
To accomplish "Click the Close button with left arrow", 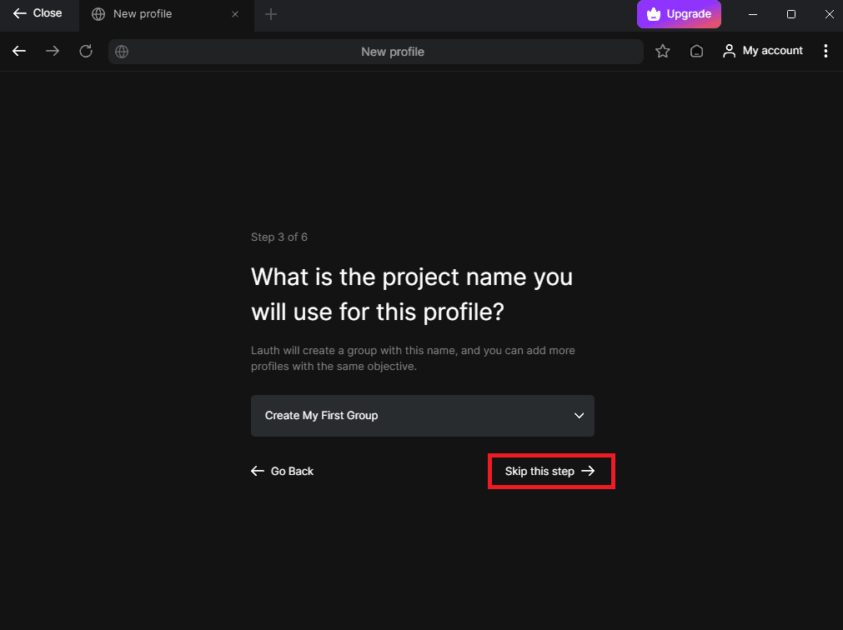I will click(x=38, y=13).
